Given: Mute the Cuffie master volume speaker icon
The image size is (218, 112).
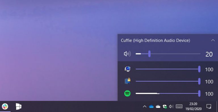Looking at the screenshot, I should click(127, 54).
